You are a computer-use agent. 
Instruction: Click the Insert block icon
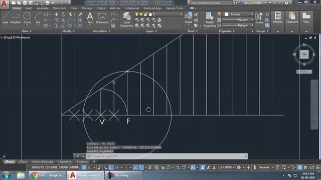tap(189, 18)
